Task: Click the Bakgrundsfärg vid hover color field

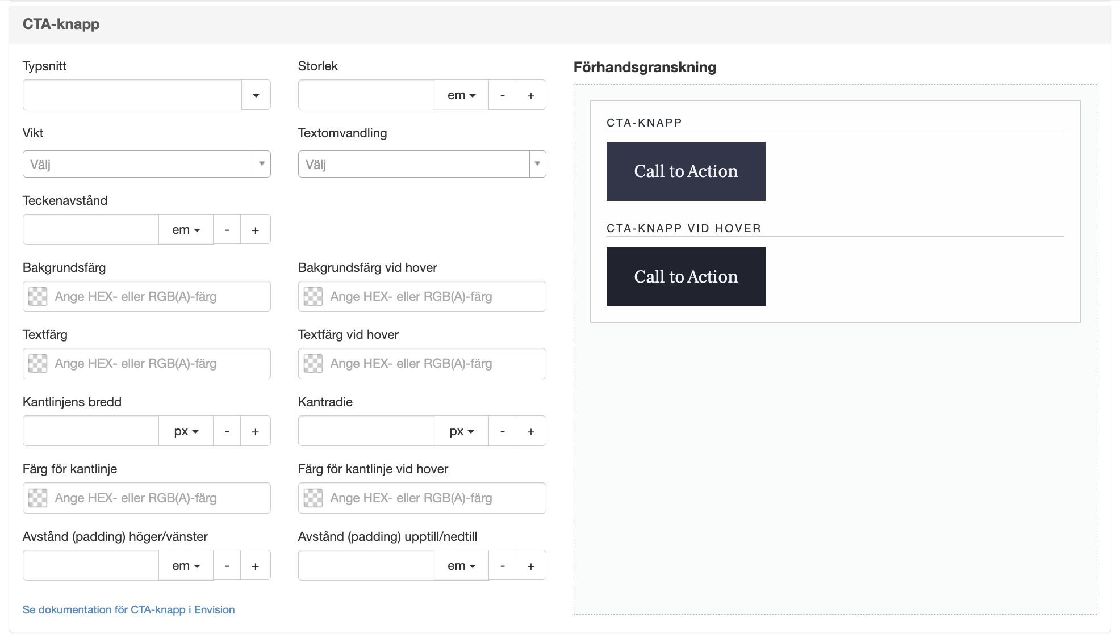Action: click(422, 296)
